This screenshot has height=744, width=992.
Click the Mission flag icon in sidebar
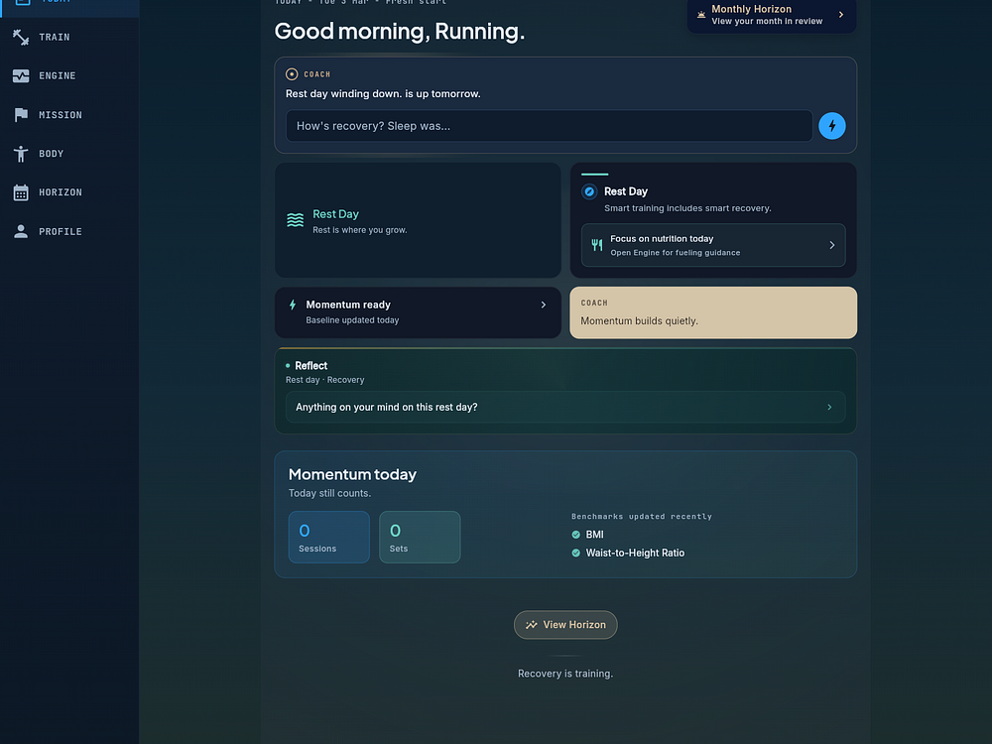tap(21, 114)
